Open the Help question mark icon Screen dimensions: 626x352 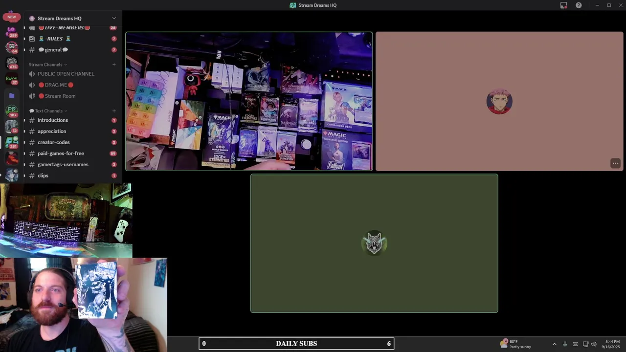[x=579, y=5]
